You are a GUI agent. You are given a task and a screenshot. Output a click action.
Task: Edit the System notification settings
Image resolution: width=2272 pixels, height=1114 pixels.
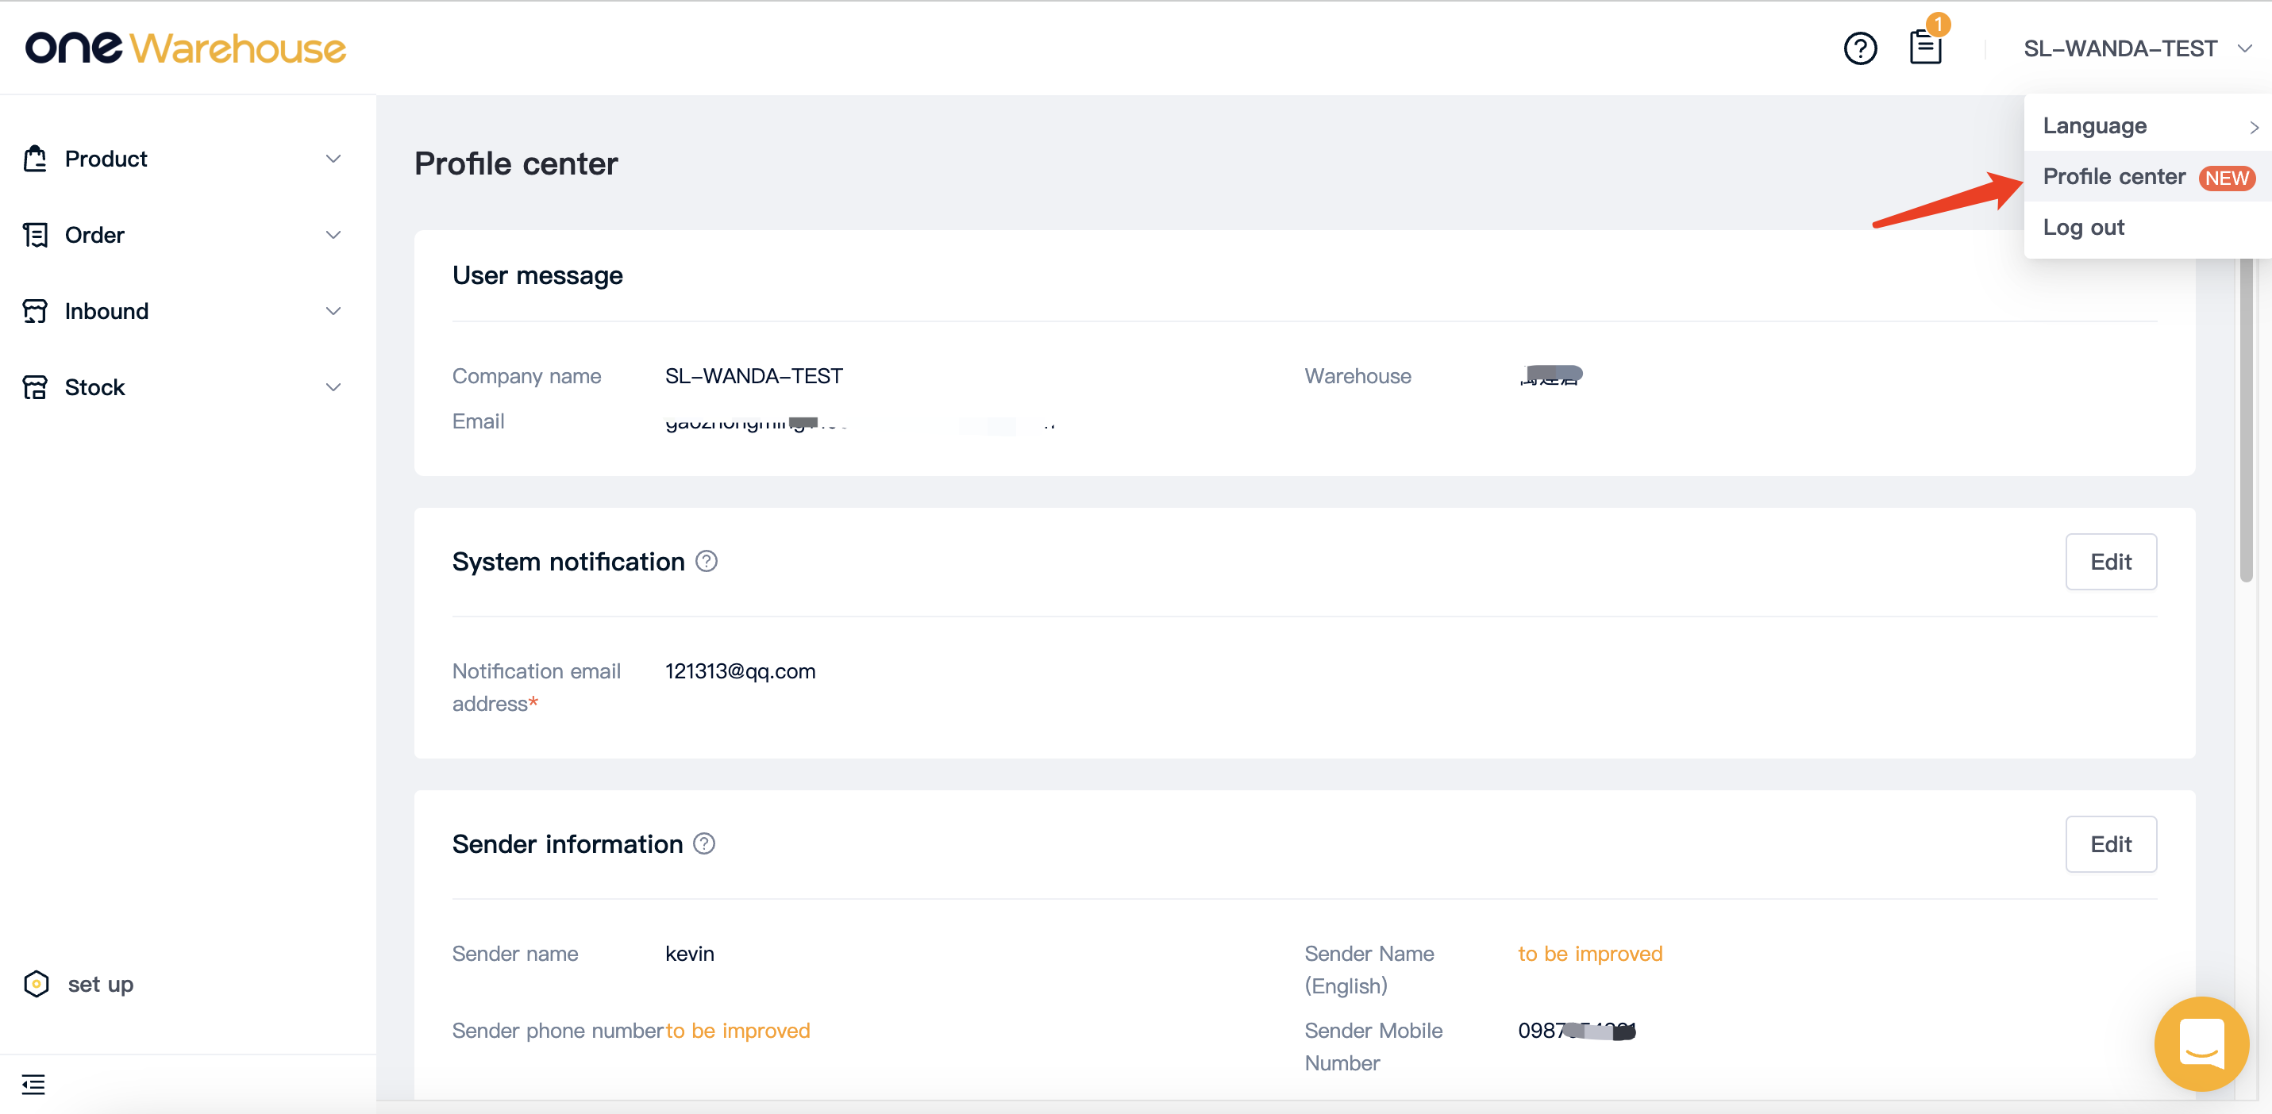pos(2111,562)
